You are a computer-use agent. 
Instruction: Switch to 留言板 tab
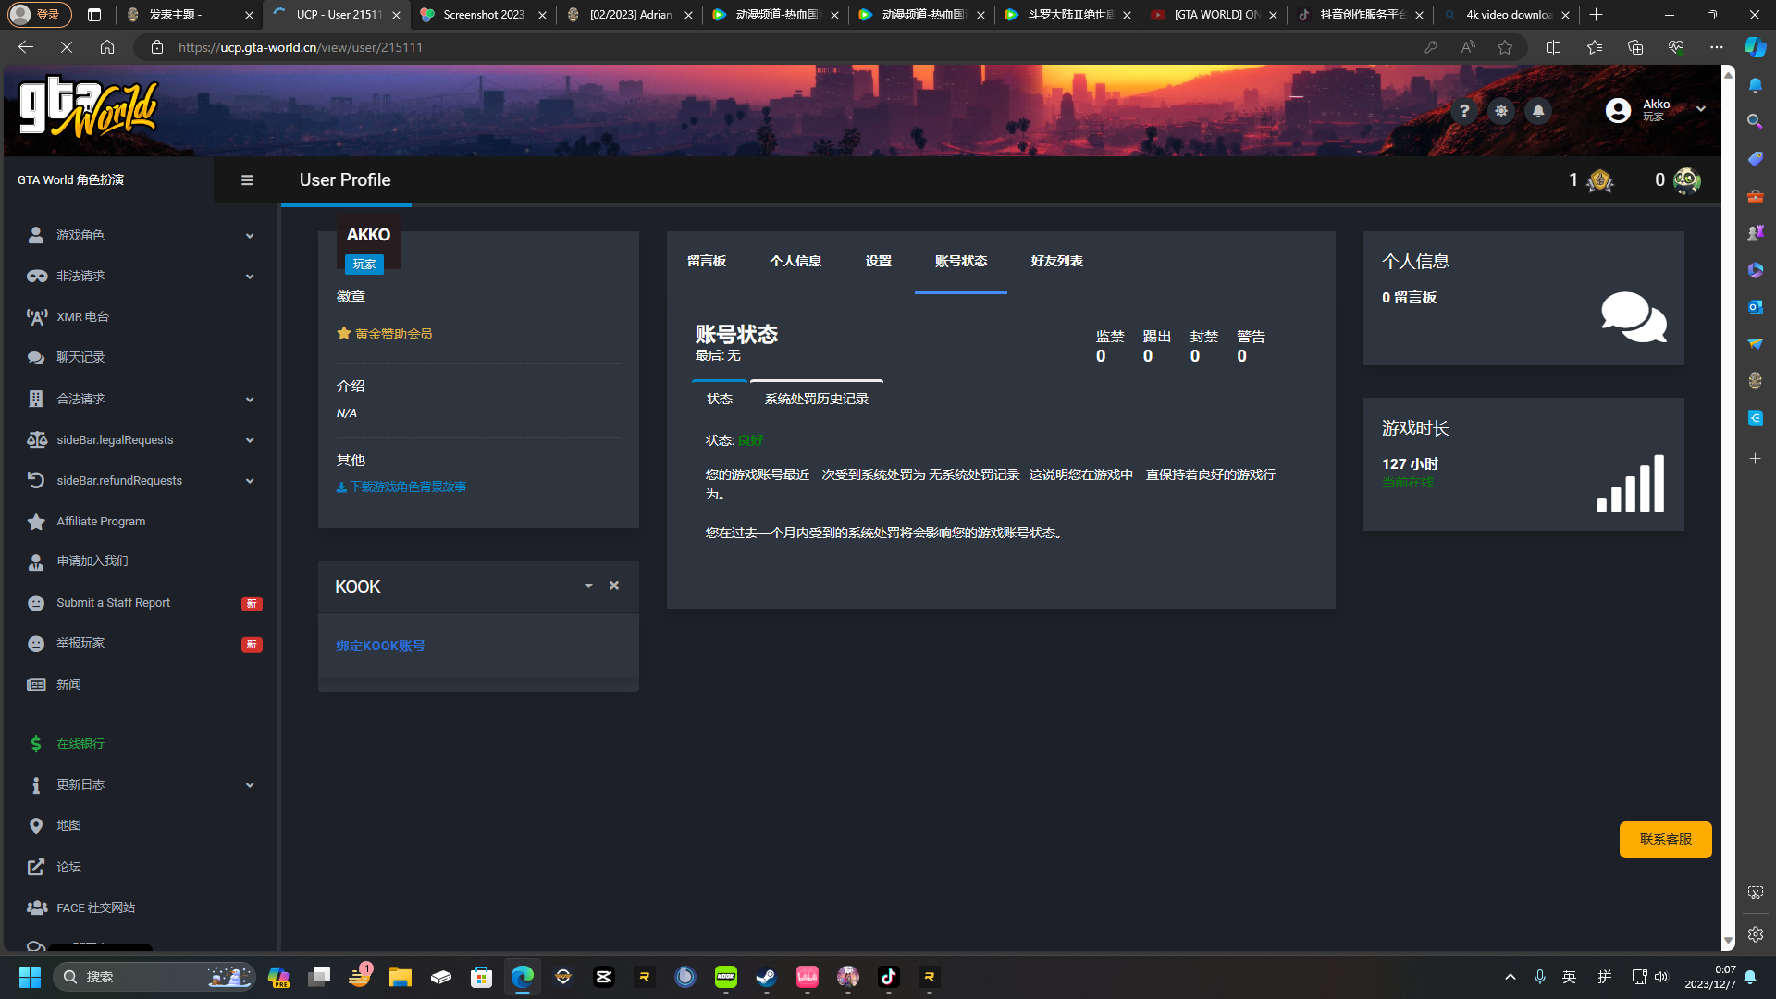[707, 262]
